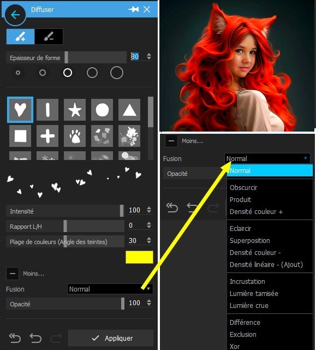
Task: Select the plus sign brush shape
Action: (47, 136)
